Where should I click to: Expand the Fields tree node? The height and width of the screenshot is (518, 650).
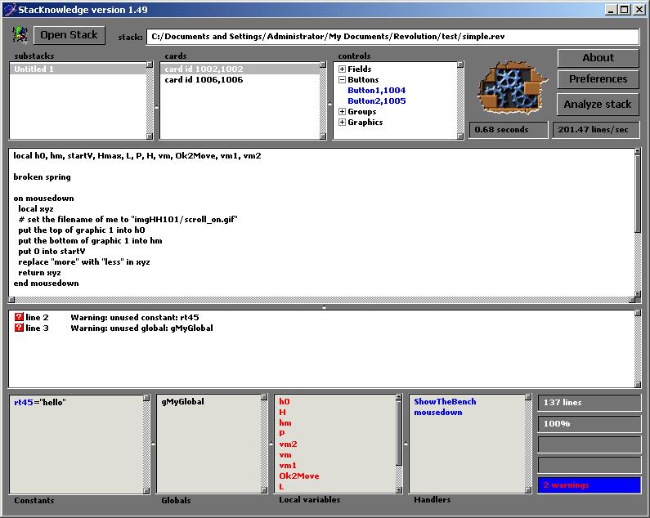click(342, 69)
